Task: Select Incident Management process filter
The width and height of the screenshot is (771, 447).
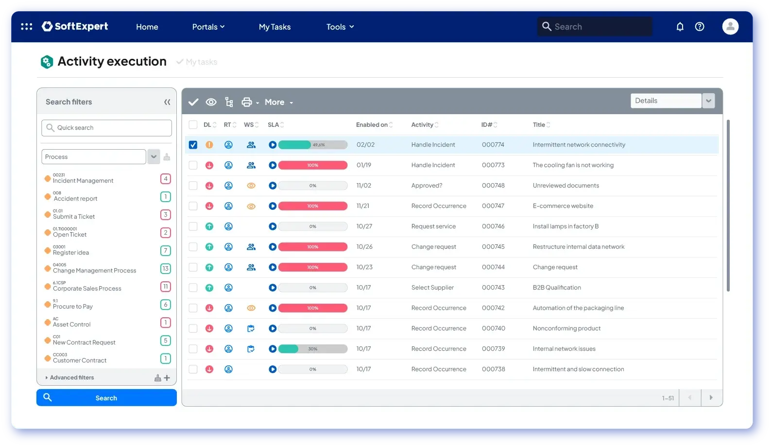Action: pos(83,180)
